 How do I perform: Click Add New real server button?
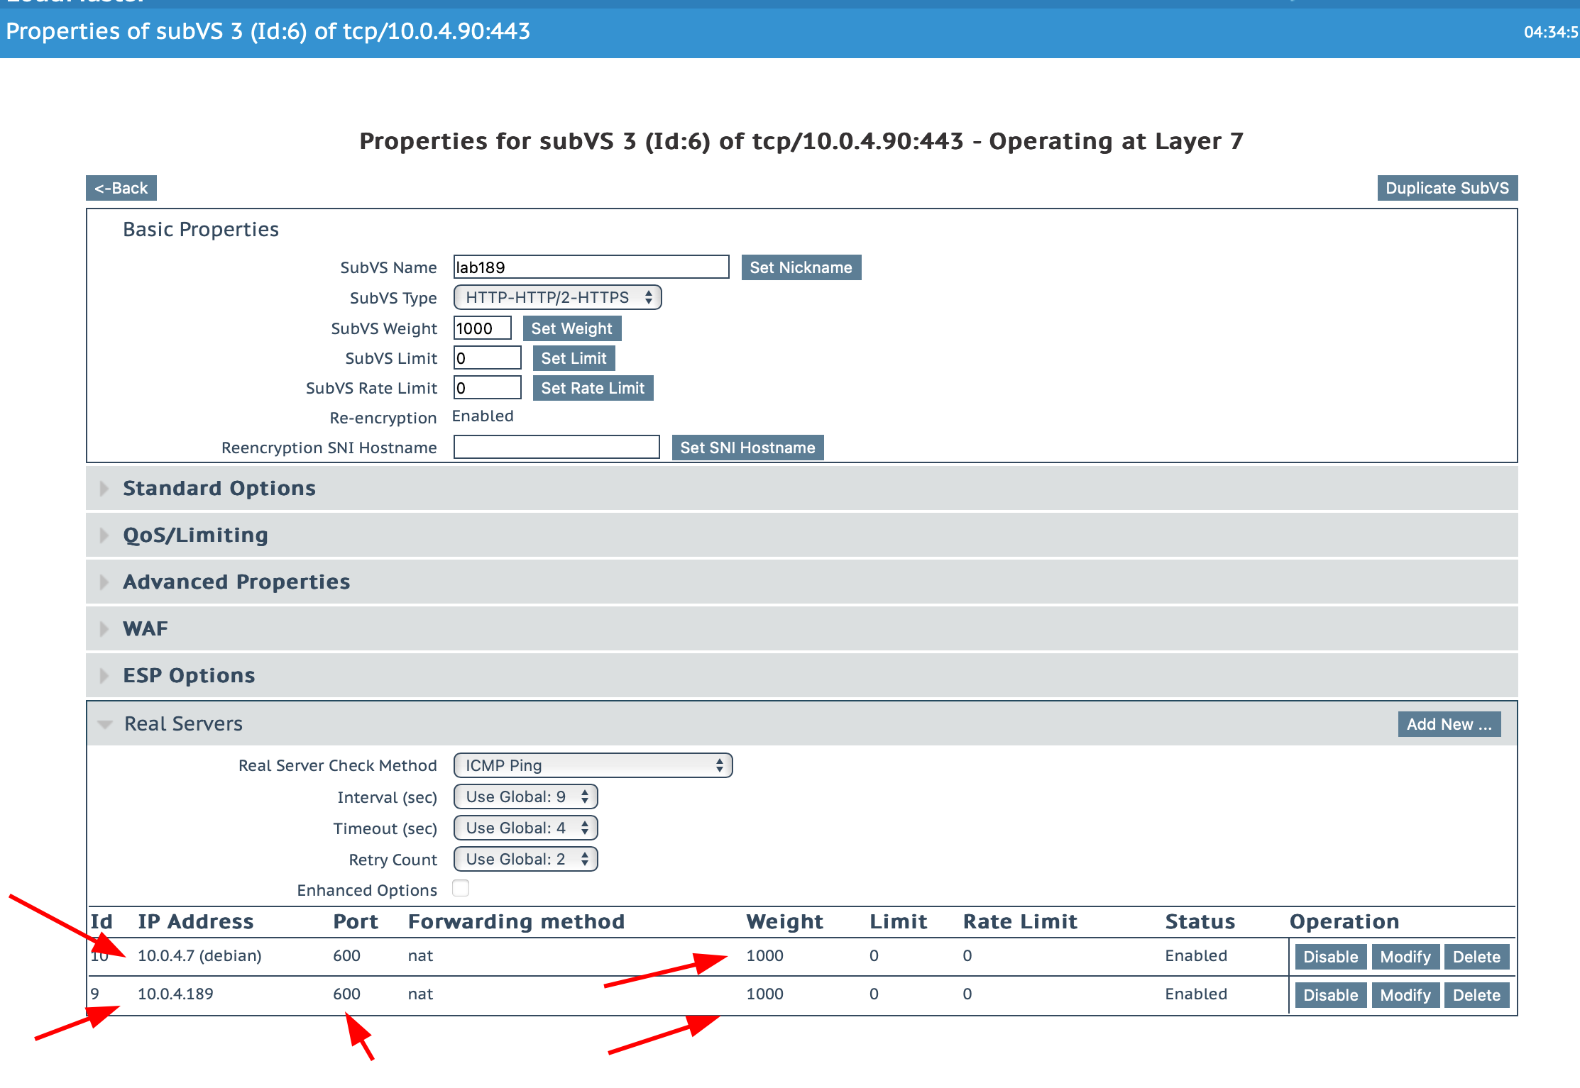pos(1449,724)
